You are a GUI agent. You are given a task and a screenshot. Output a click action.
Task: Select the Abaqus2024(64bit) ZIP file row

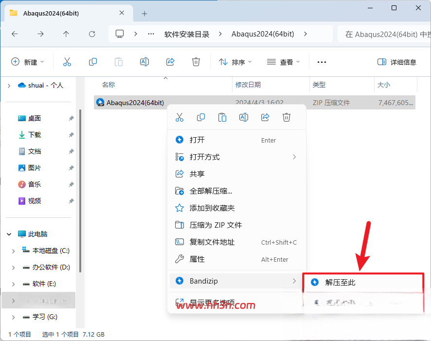[x=254, y=103]
